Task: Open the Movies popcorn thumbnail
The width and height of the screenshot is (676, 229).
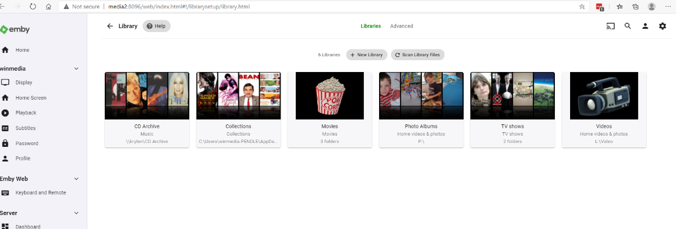Action: click(330, 96)
